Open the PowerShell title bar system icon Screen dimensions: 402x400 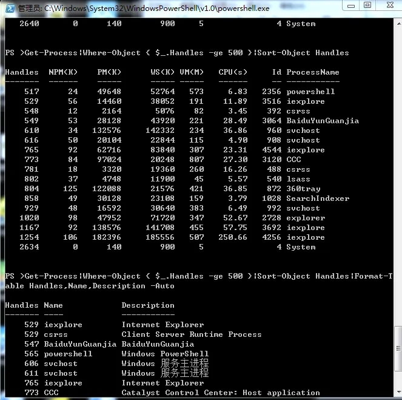coord(10,8)
